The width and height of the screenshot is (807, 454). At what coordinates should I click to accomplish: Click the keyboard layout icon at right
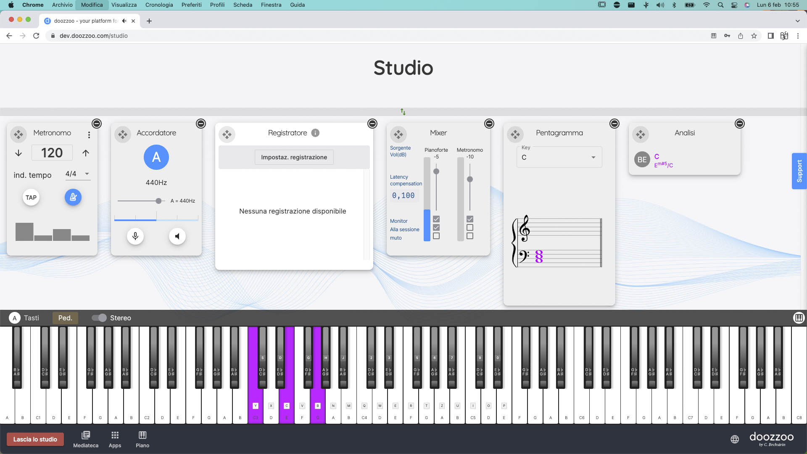click(799, 318)
